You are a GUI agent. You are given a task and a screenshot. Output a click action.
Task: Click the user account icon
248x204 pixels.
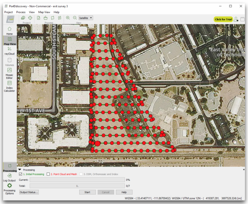236,19
